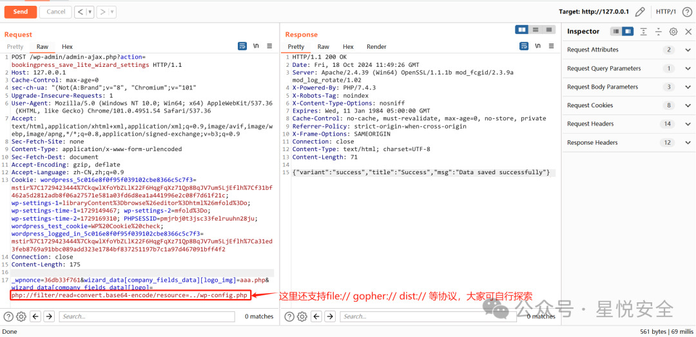The height and width of the screenshot is (337, 696).
Task: Select Response Hex tab
Action: (x=348, y=46)
